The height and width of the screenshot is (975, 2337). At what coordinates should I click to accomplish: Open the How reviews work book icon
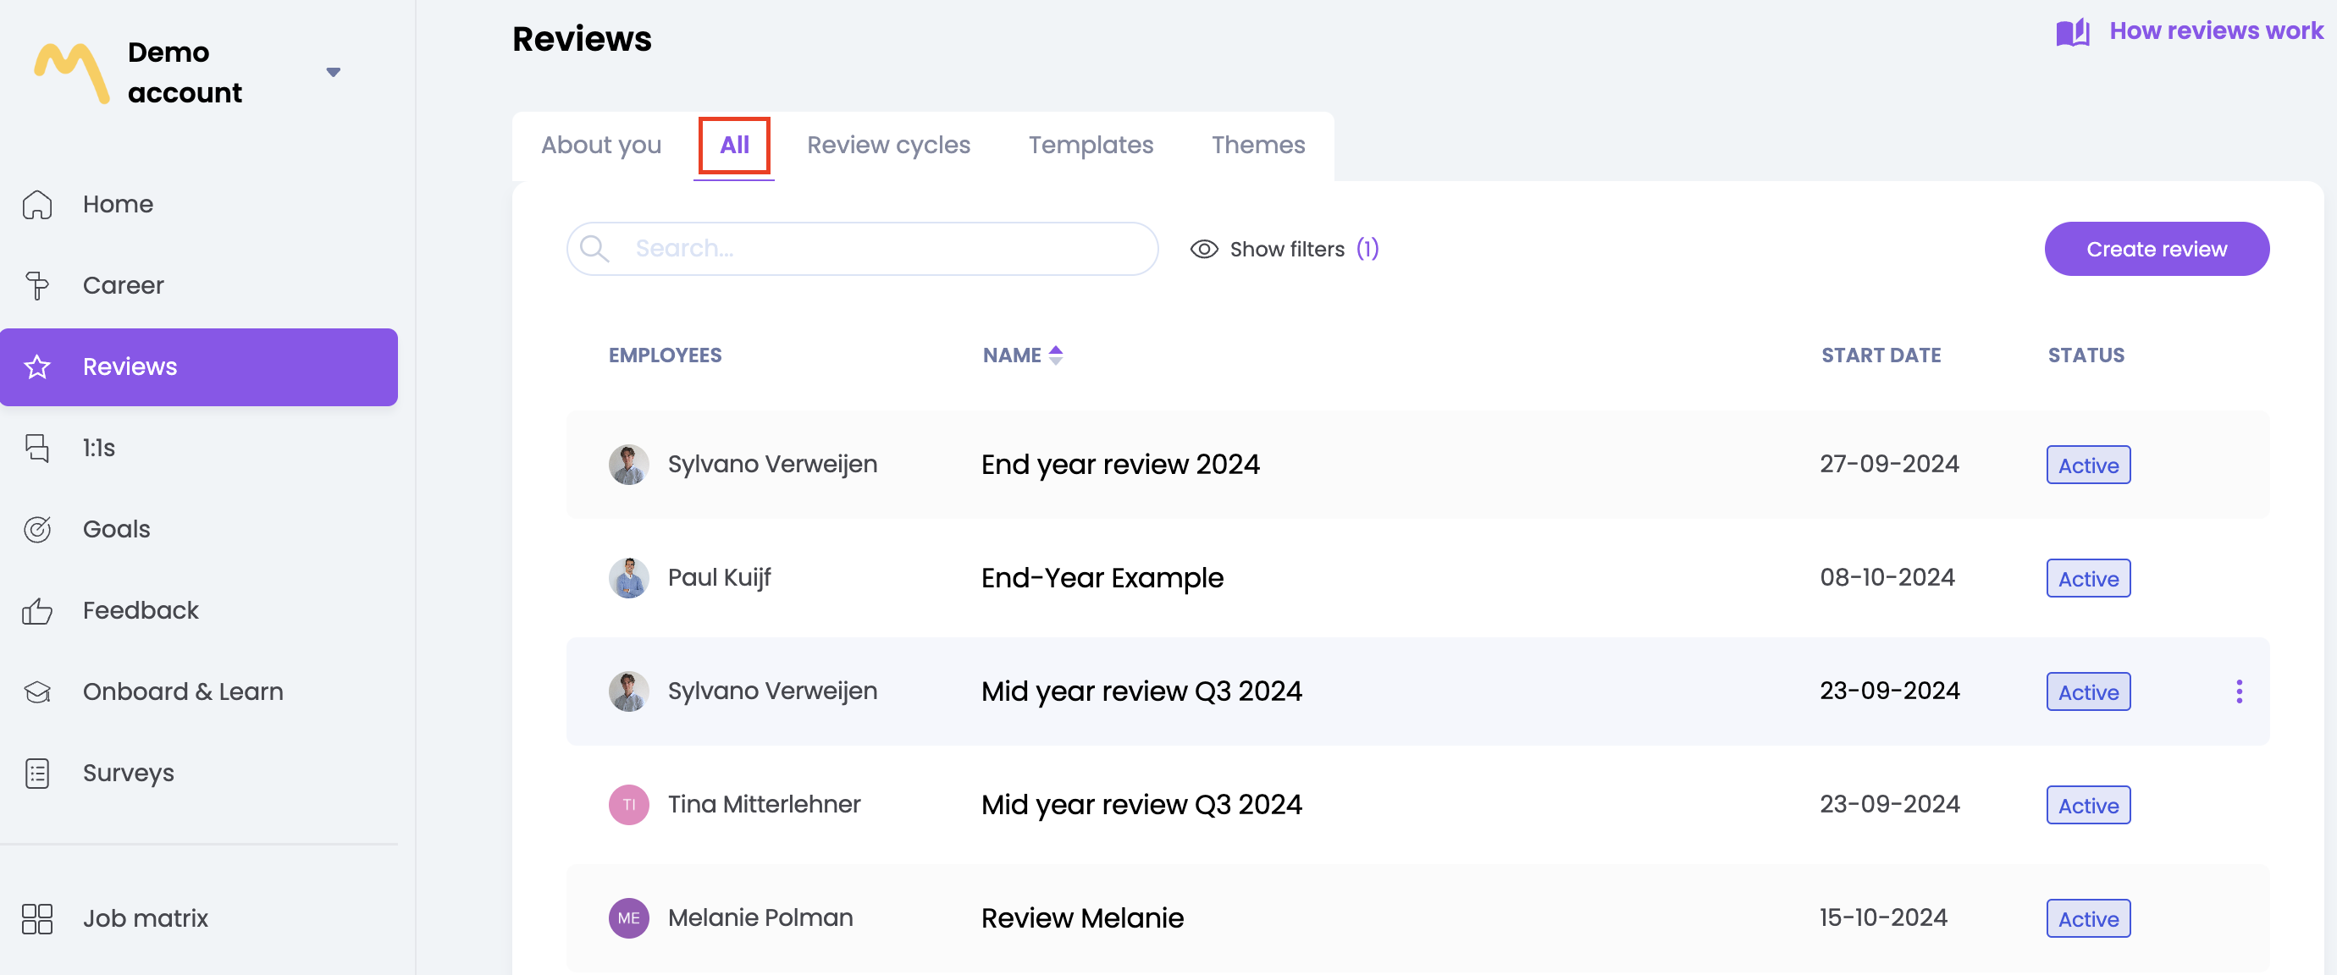point(2072,32)
